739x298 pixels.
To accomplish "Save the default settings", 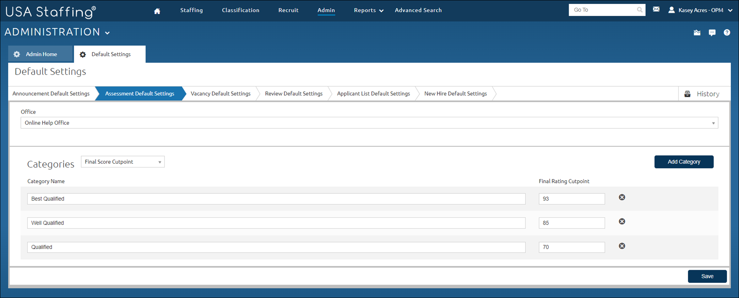I will click(x=707, y=276).
